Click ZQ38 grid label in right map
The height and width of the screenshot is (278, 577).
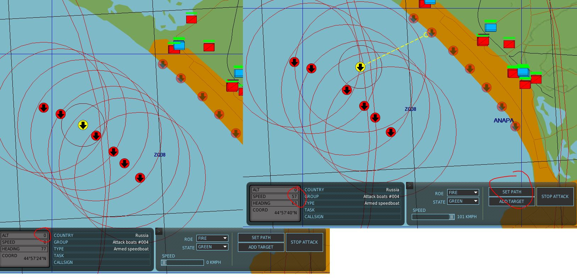point(410,109)
